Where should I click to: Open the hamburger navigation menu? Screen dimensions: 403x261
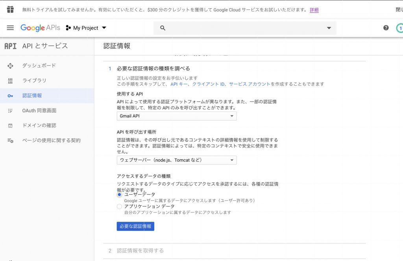tap(10, 28)
